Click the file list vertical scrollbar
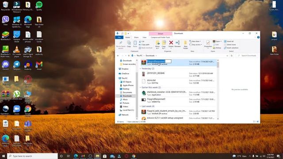The width and height of the screenshot is (283, 159). point(218,89)
